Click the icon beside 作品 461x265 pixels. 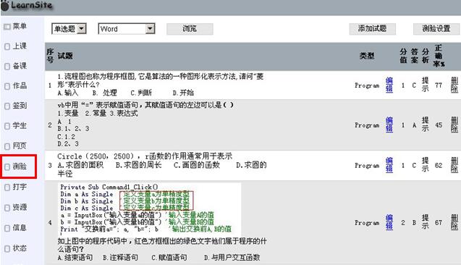pos(7,86)
